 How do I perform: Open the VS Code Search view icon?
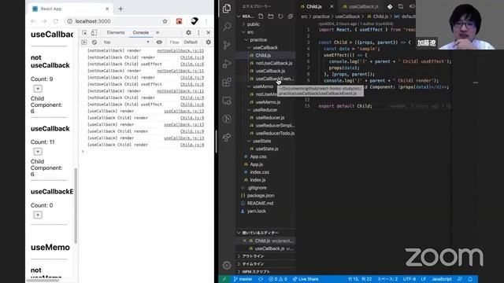pyautogui.click(x=227, y=26)
